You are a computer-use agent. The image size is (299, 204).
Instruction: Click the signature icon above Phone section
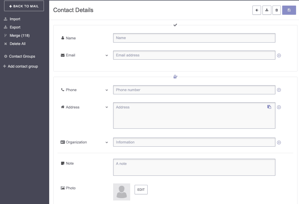point(176,77)
